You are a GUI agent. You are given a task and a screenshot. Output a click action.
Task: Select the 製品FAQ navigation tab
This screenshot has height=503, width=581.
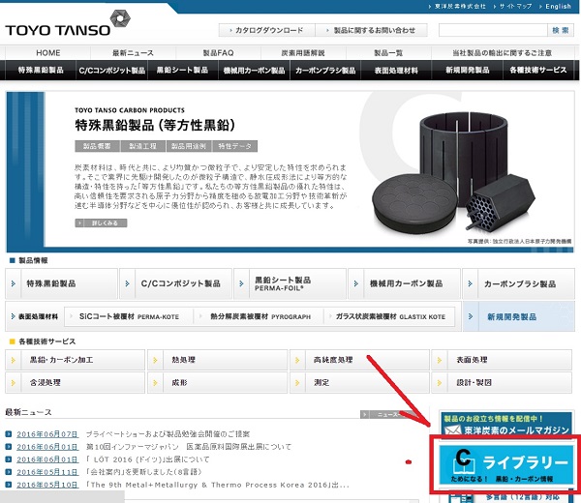tap(218, 53)
